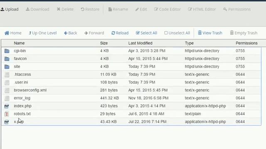Click the 441.32 KB size of error_log
This screenshot has height=149, width=266.
tap(109, 98)
